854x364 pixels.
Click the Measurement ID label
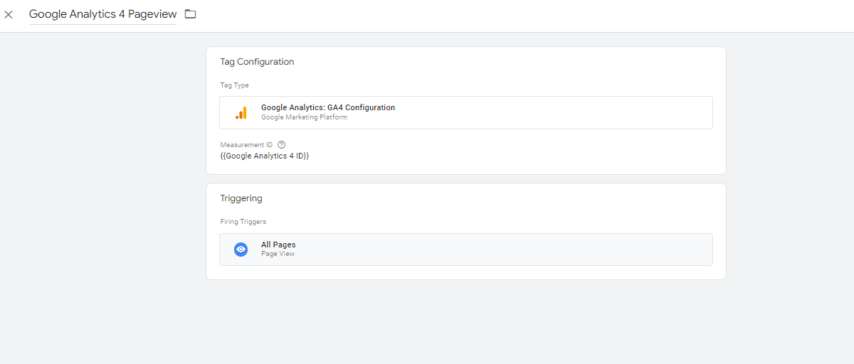[x=246, y=144]
